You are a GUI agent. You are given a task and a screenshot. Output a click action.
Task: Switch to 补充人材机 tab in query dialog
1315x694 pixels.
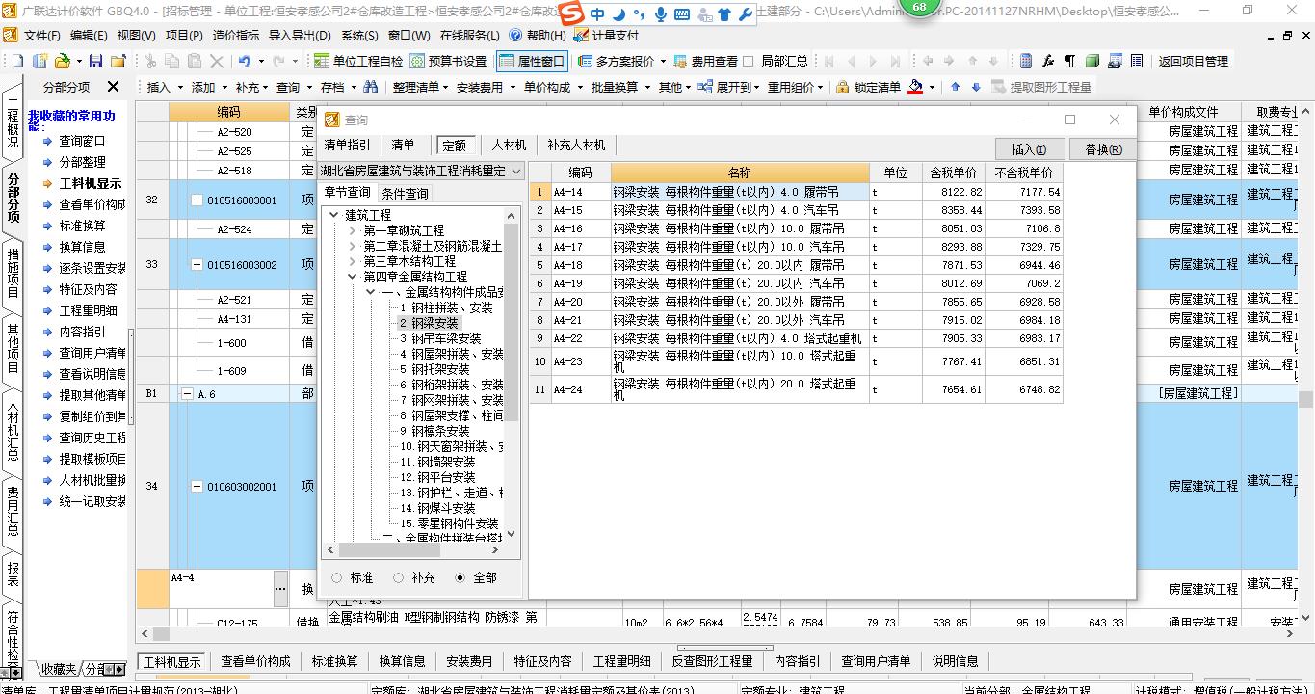[x=576, y=145]
